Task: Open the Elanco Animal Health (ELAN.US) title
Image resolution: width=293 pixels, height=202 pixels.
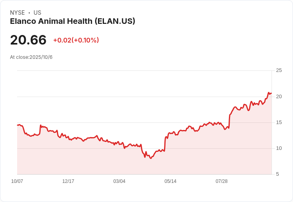Action: point(72,21)
